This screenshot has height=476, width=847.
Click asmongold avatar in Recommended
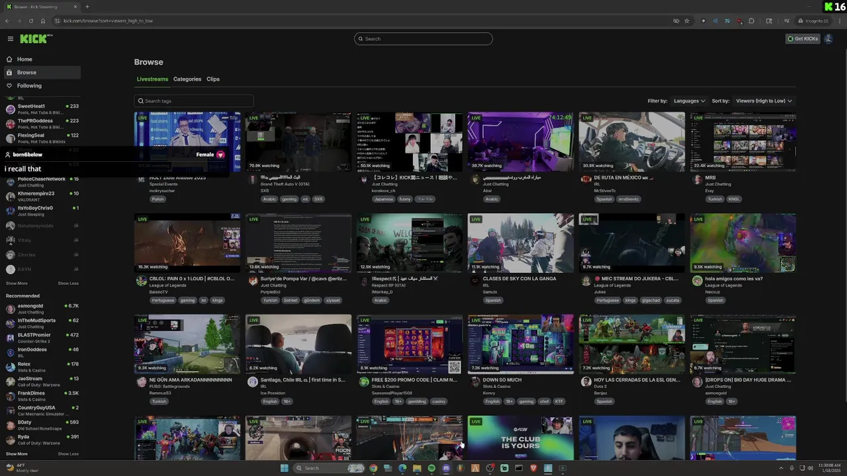coord(11,309)
